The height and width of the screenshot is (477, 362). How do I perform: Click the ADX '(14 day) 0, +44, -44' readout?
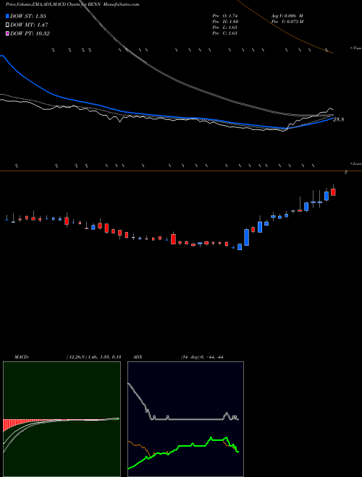pyautogui.click(x=202, y=357)
